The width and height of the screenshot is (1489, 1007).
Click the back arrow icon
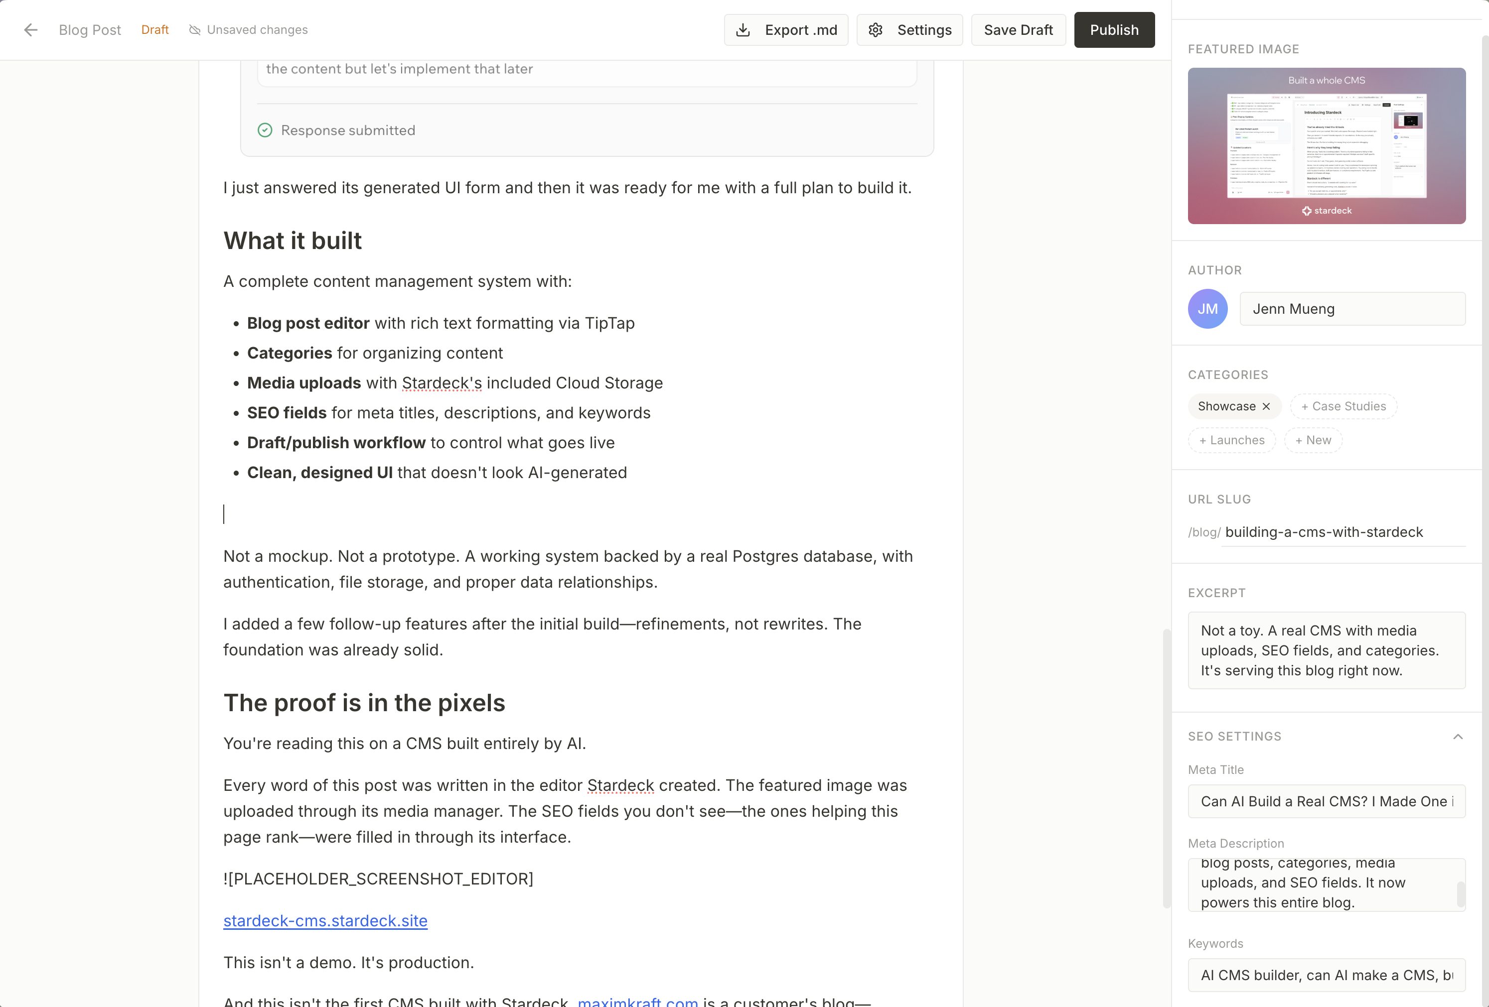pos(30,30)
